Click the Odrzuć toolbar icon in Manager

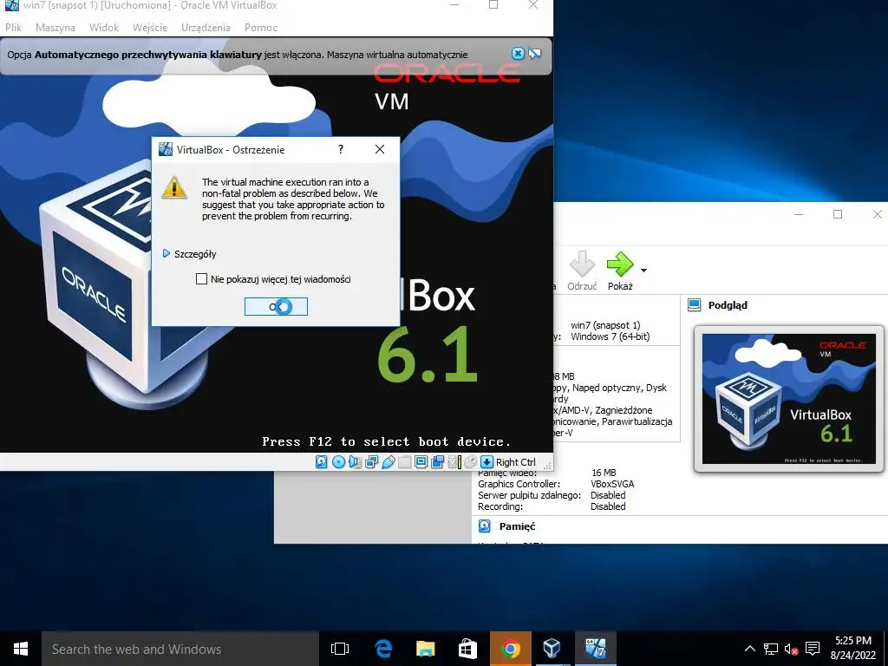point(582,264)
